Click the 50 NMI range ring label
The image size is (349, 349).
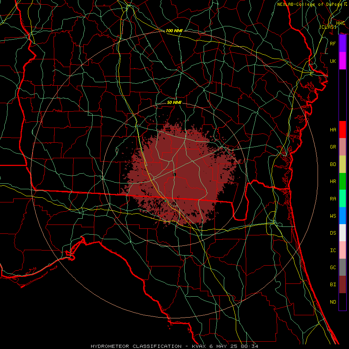tap(174, 102)
